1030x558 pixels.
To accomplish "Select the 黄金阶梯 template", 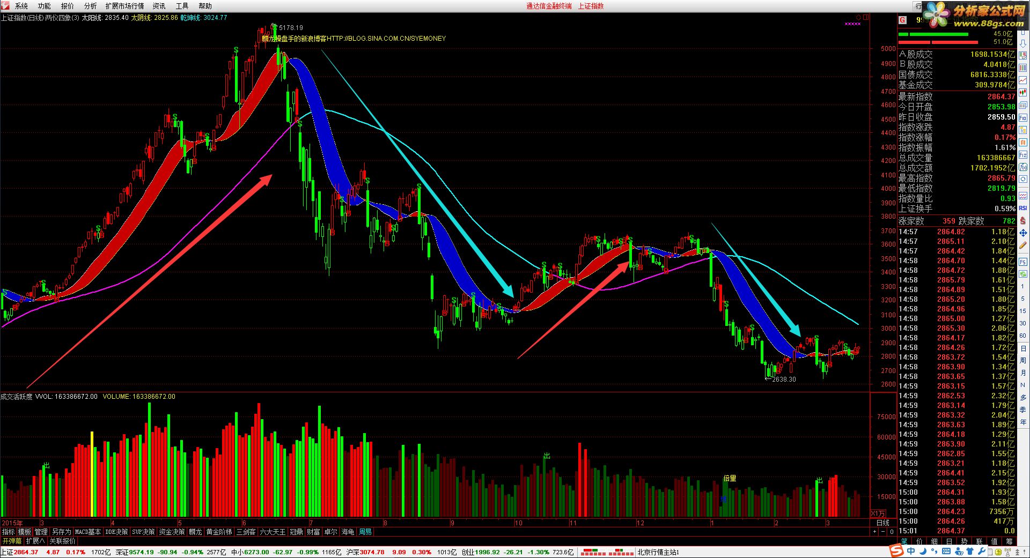I will click(x=219, y=532).
